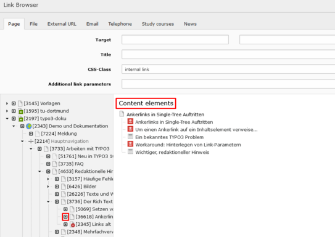The height and width of the screenshot is (237, 335).
Task: Show content elements of [2348] Mehrfachverwendung
Action: pos(57,232)
